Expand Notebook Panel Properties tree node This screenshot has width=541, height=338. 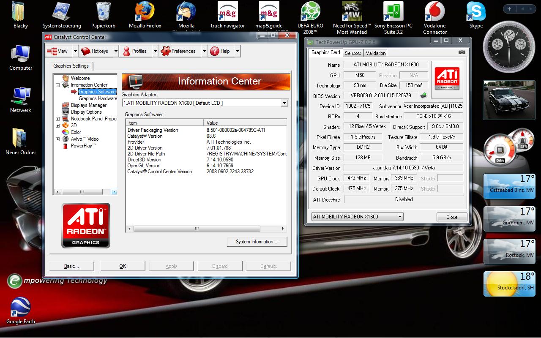point(58,119)
